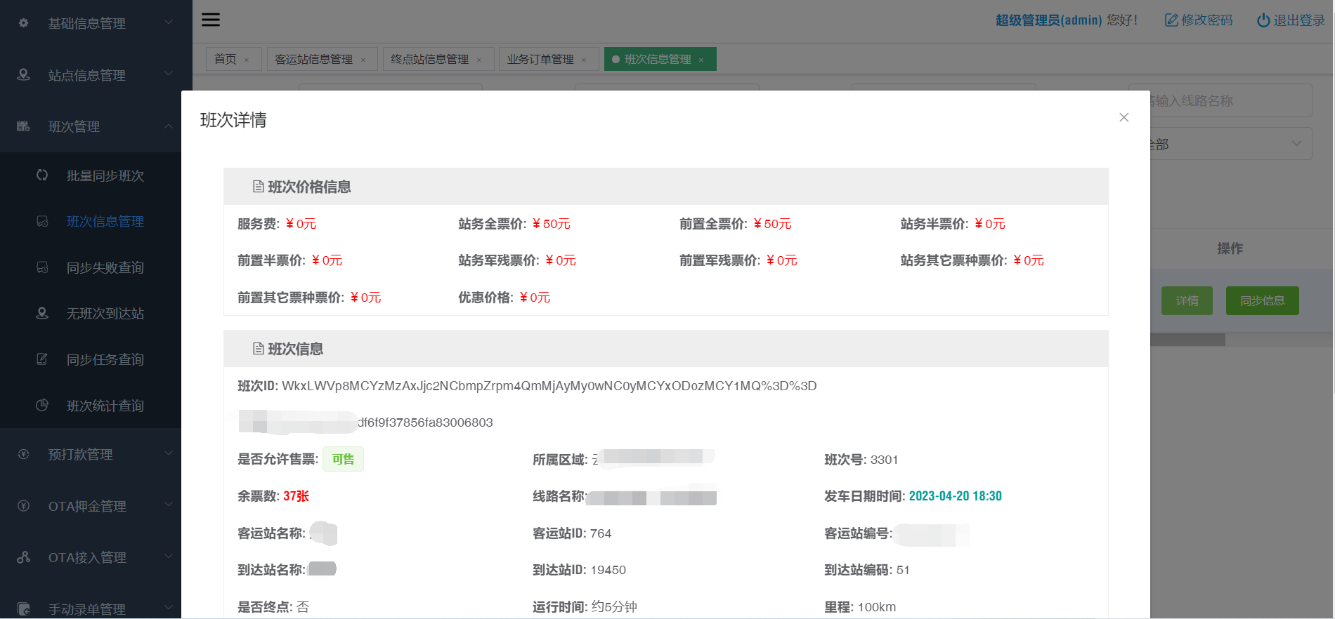Close the 客运站信息管理 tab
The width and height of the screenshot is (1335, 619).
click(363, 60)
